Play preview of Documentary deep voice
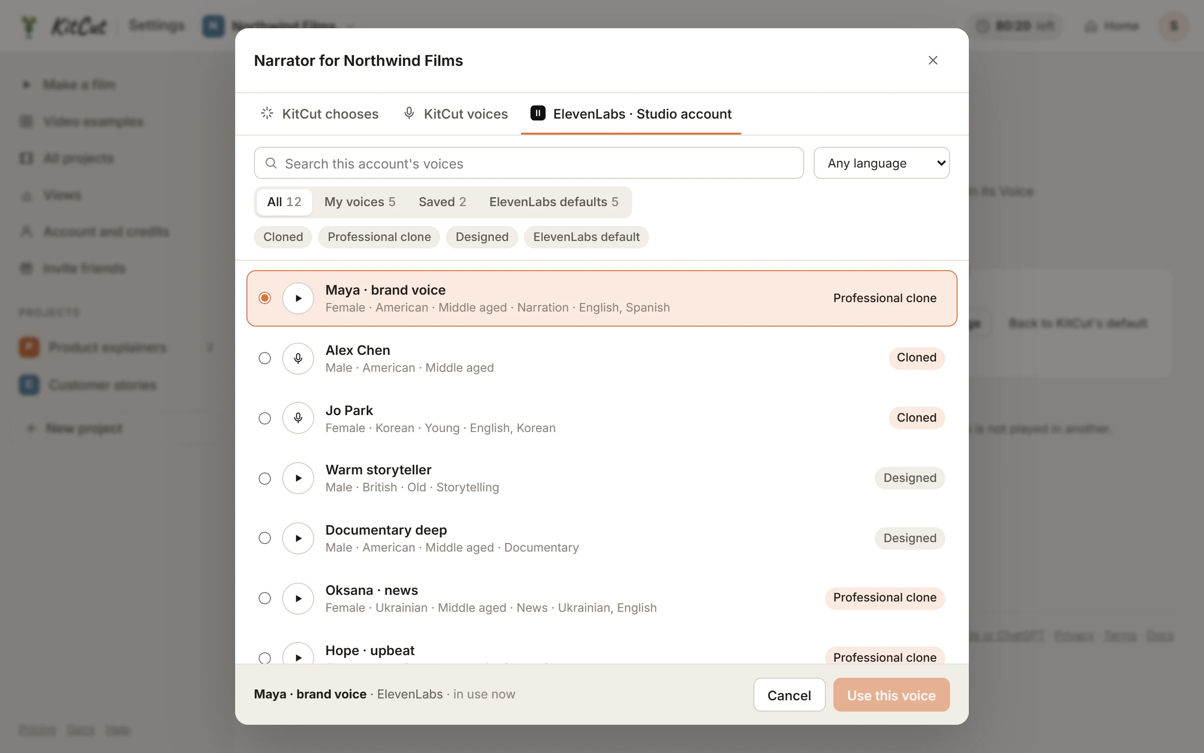Image resolution: width=1204 pixels, height=753 pixels. (x=298, y=538)
